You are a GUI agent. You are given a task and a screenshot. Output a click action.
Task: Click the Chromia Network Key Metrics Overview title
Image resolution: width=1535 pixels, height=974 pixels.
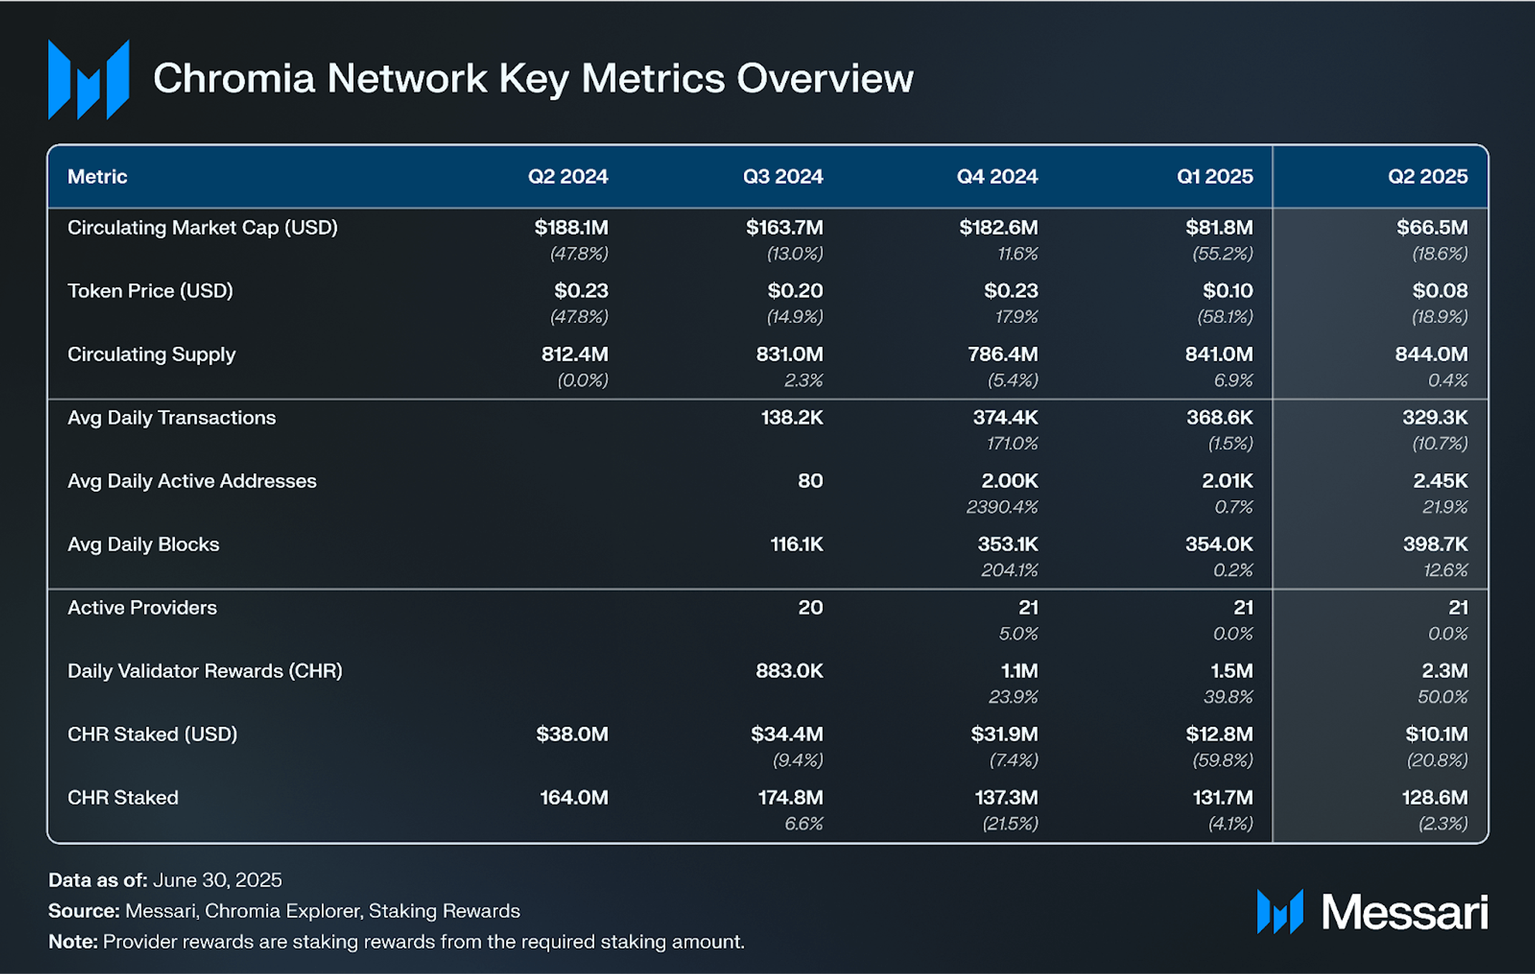(533, 78)
